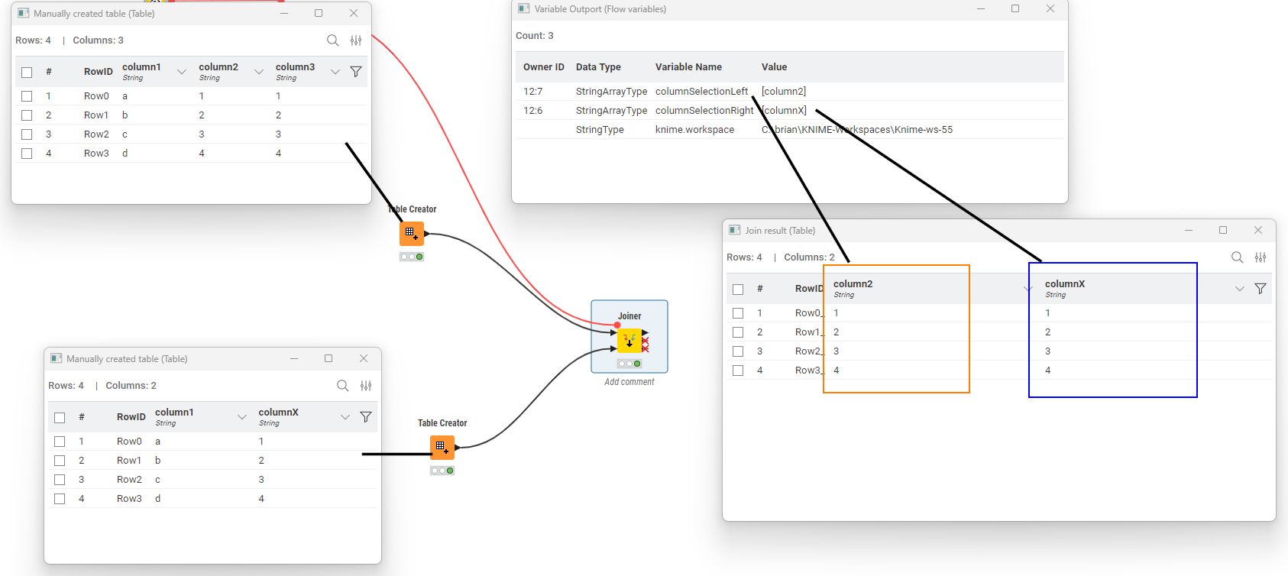Click the Variable Name column header

pyautogui.click(x=688, y=67)
